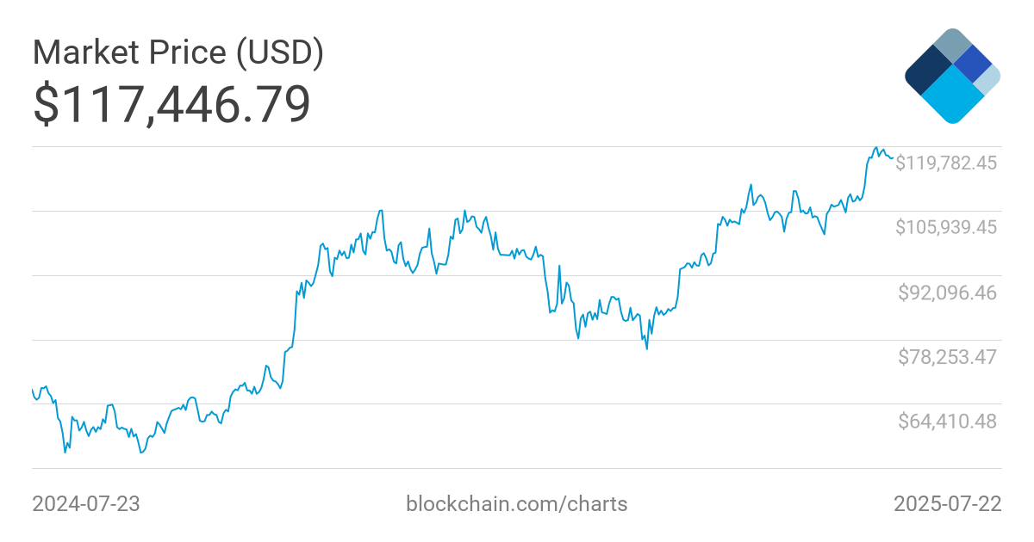This screenshot has width=1034, height=542.
Task: Click the $92,096.46 axis label
Action: point(946,293)
